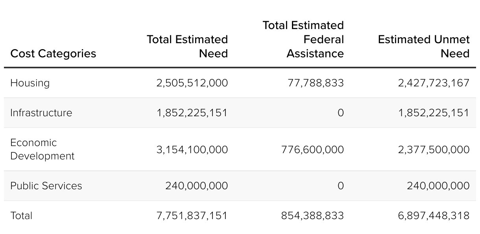The height and width of the screenshot is (234, 480).
Task: Select the Economic Development row label
Action: click(42, 149)
